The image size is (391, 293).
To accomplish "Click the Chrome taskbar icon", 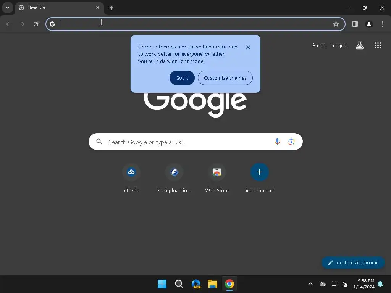I will tap(229, 284).
